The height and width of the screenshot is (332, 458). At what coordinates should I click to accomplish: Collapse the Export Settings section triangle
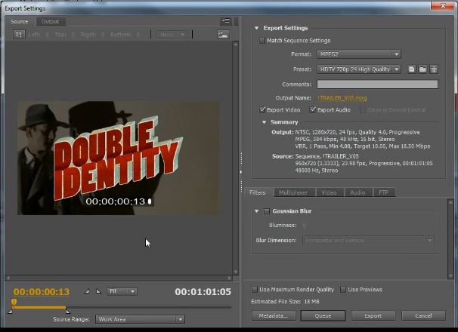point(256,28)
